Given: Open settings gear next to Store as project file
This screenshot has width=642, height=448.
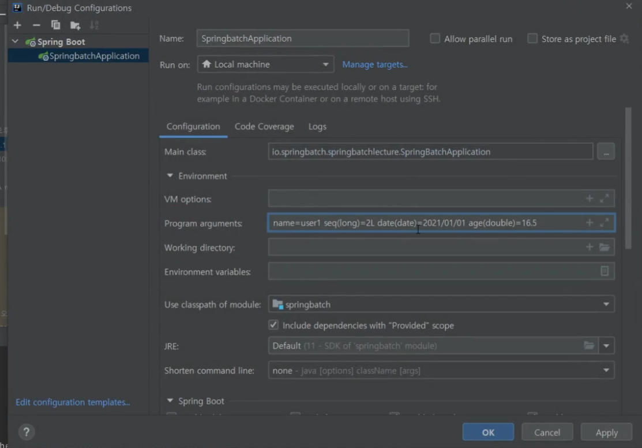Looking at the screenshot, I should pos(624,39).
